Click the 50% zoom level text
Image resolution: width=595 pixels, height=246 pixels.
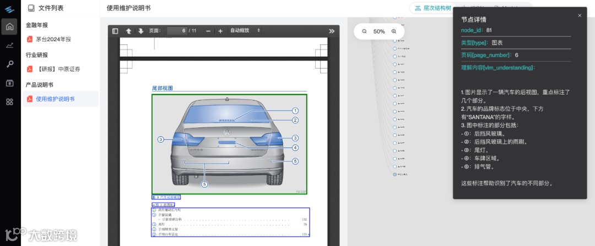tap(379, 31)
